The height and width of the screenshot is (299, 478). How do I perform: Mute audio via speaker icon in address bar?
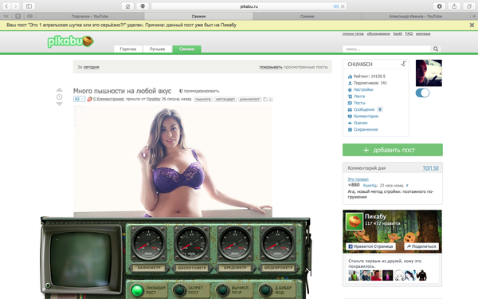point(335,6)
